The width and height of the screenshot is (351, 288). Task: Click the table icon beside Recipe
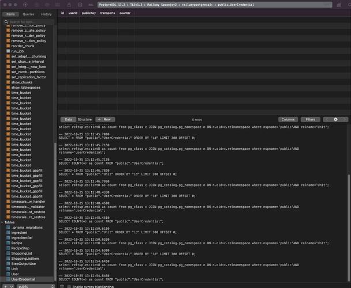coord(8,243)
